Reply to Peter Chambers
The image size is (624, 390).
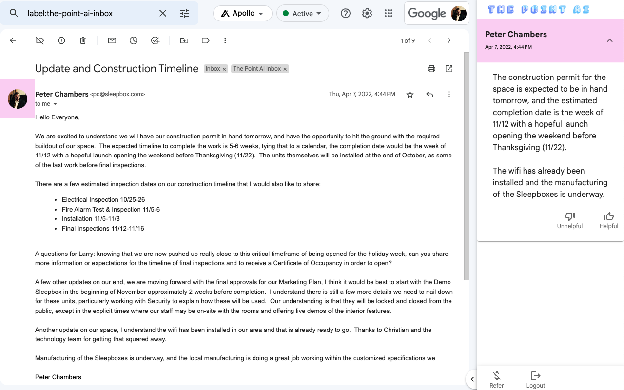[429, 95]
